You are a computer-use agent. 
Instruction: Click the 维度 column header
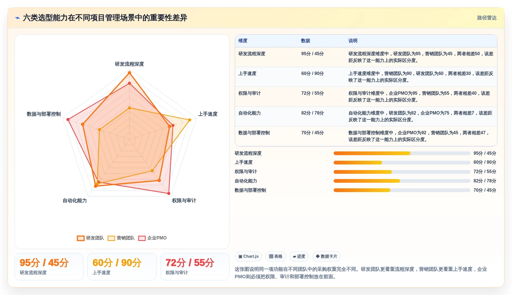(243, 41)
